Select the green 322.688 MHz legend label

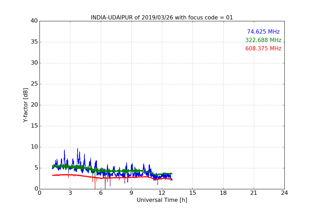(263, 40)
